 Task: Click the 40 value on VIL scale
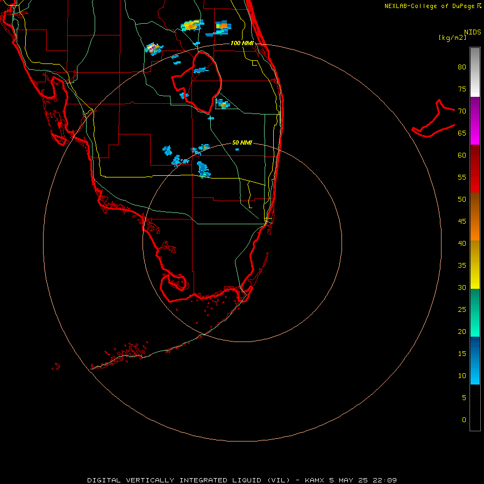[462, 244]
